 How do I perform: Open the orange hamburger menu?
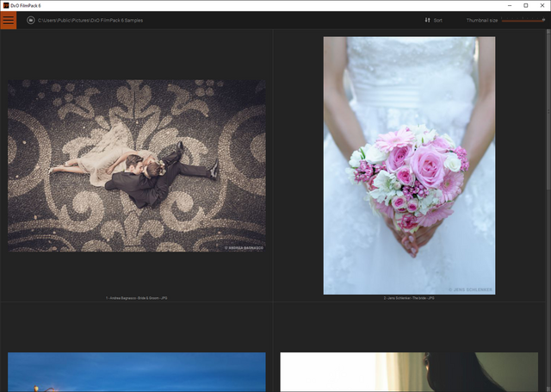(9, 21)
